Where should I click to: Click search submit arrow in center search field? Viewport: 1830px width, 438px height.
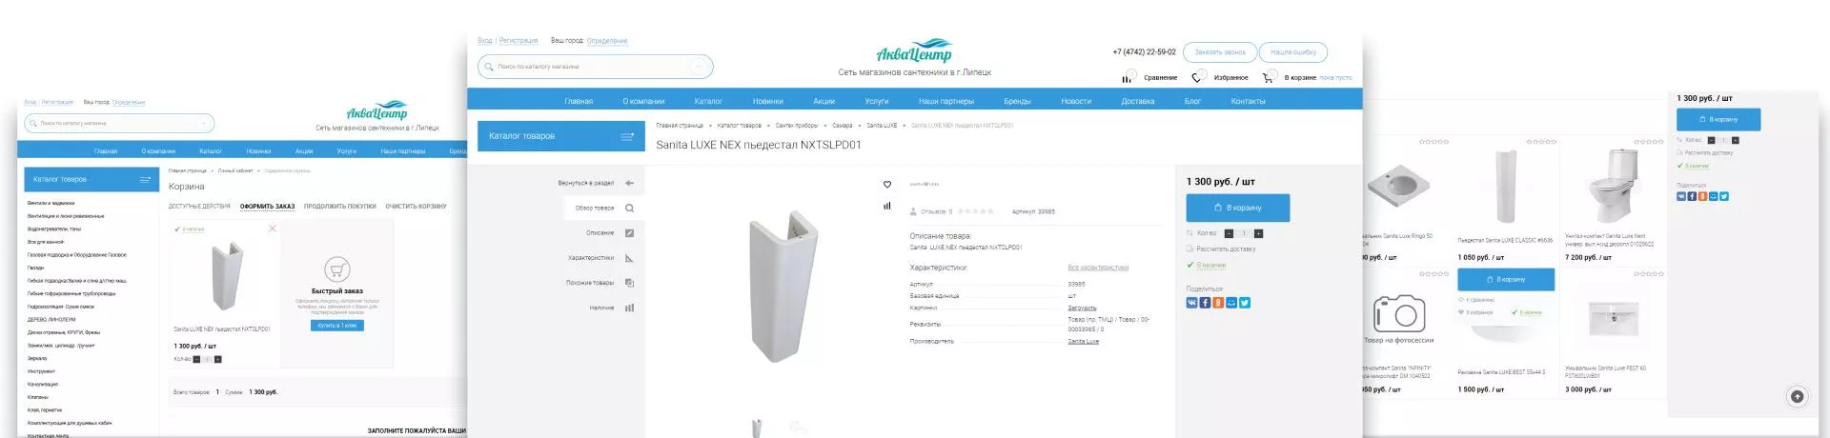click(x=698, y=67)
